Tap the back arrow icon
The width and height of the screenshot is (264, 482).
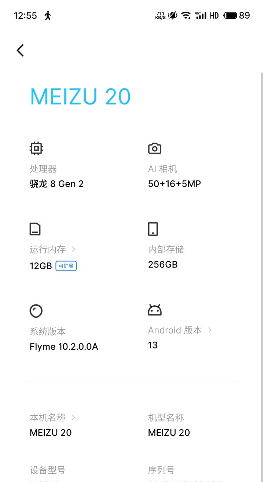[x=20, y=50]
